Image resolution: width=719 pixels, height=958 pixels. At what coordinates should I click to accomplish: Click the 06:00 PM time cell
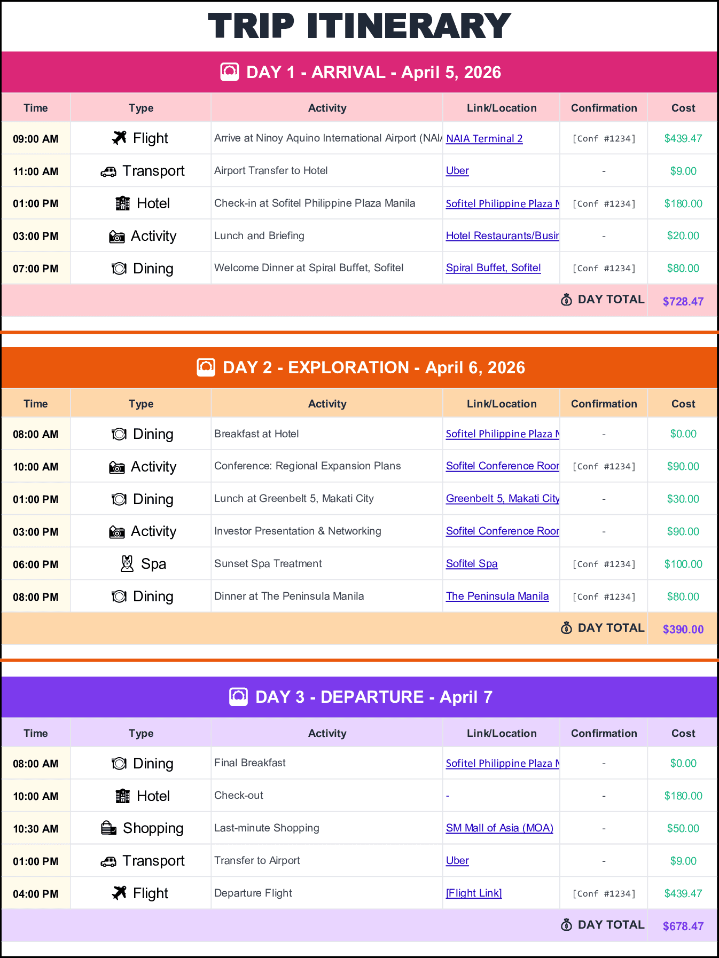[36, 564]
